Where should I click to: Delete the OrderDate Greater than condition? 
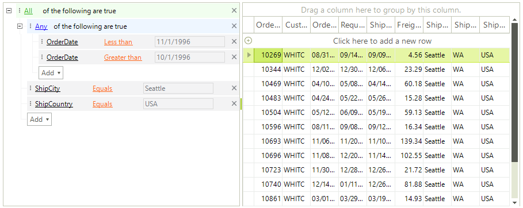coord(234,57)
